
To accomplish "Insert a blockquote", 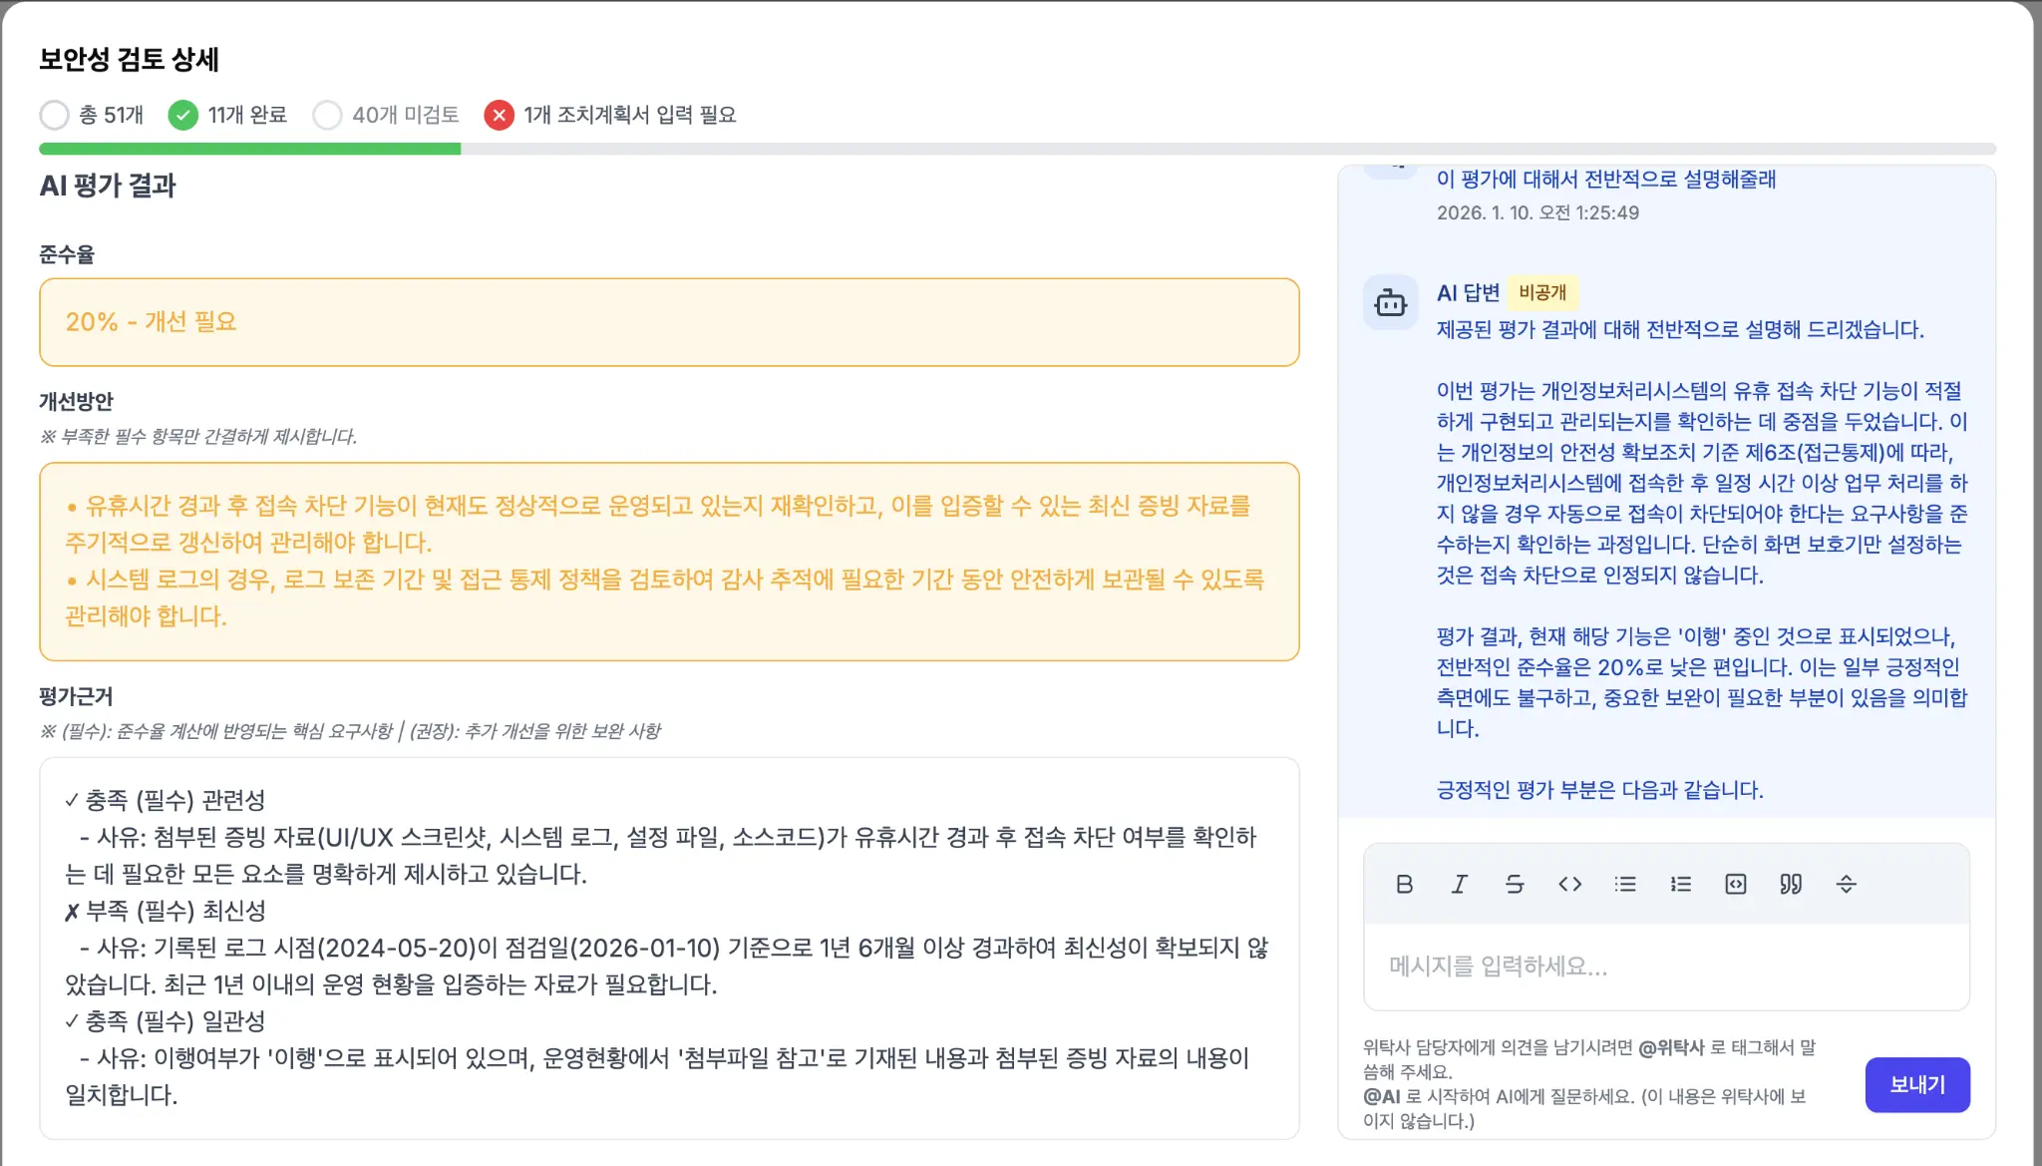I will pos(1791,884).
